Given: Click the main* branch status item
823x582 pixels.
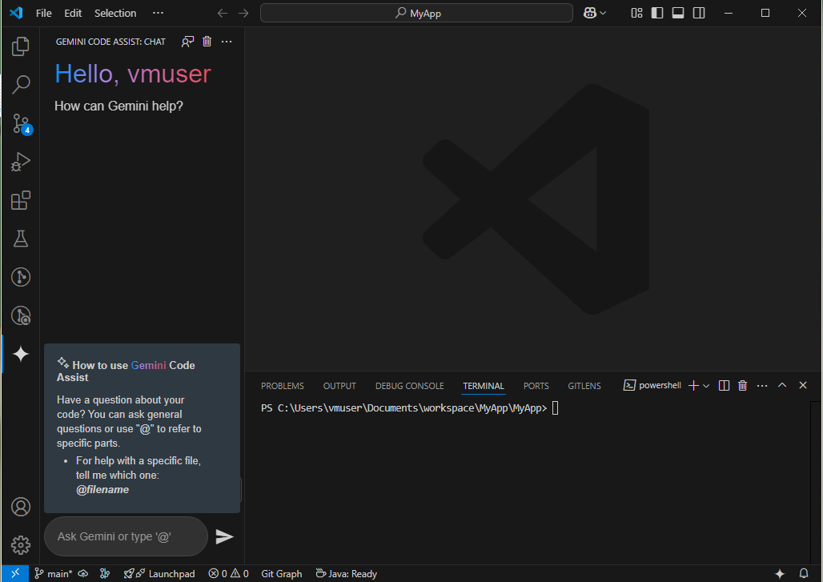Looking at the screenshot, I should 54,574.
